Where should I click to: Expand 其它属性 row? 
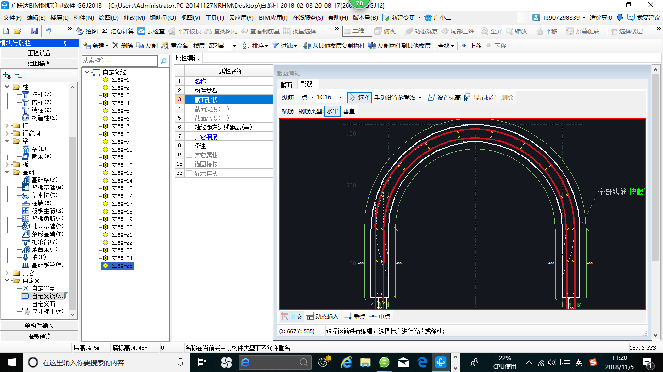click(x=189, y=155)
